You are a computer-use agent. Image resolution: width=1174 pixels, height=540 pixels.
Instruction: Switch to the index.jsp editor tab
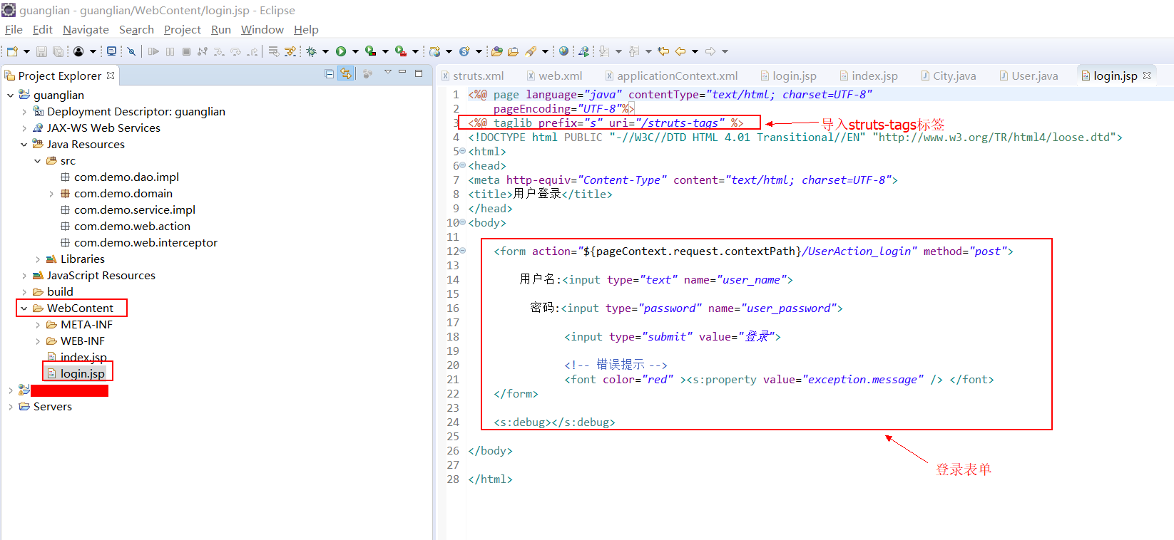click(869, 76)
